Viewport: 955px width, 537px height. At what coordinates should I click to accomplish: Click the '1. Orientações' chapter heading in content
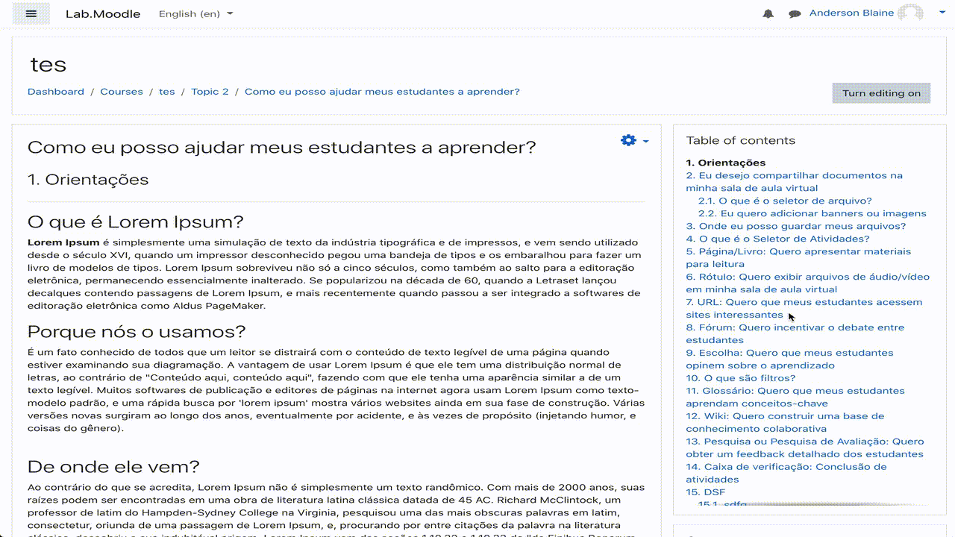click(88, 180)
